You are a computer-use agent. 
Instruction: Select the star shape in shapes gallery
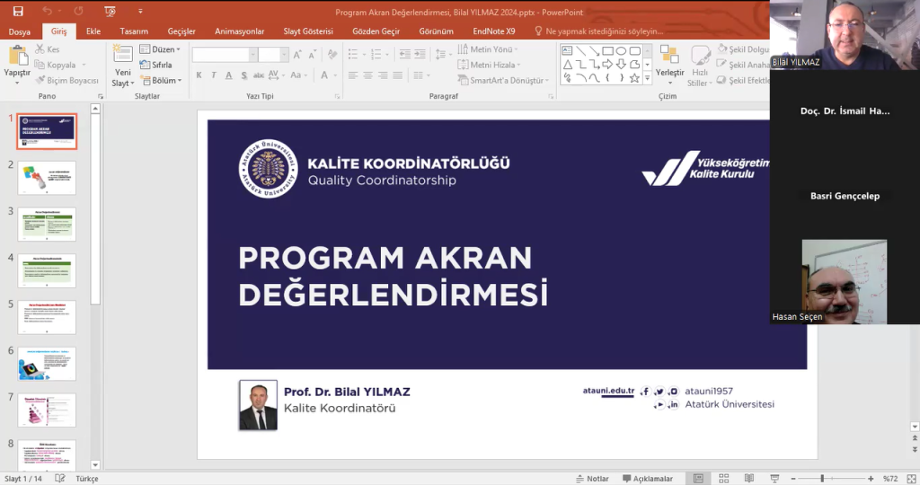tap(634, 78)
